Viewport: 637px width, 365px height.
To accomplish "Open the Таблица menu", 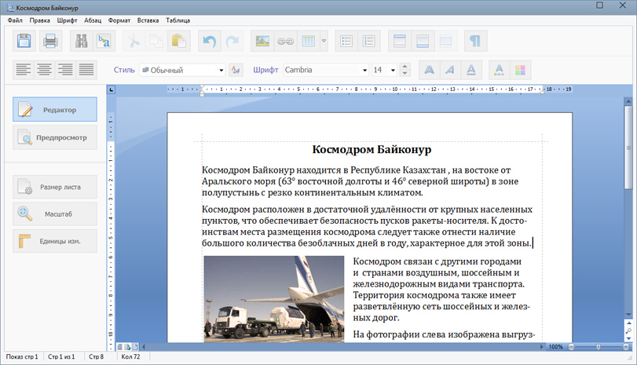I will coord(178,20).
